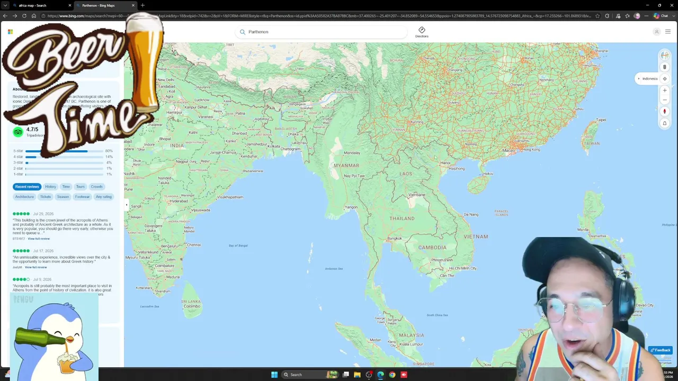
Task: Click the 5-star rating bar
Action: point(64,151)
